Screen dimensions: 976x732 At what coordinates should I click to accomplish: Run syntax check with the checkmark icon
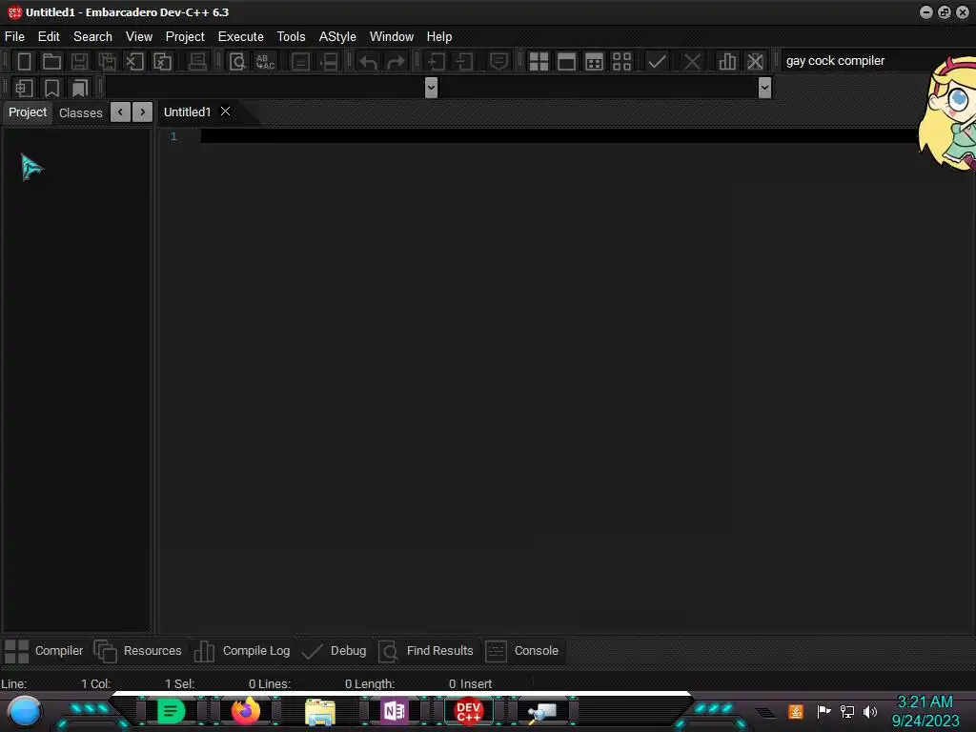tap(657, 61)
